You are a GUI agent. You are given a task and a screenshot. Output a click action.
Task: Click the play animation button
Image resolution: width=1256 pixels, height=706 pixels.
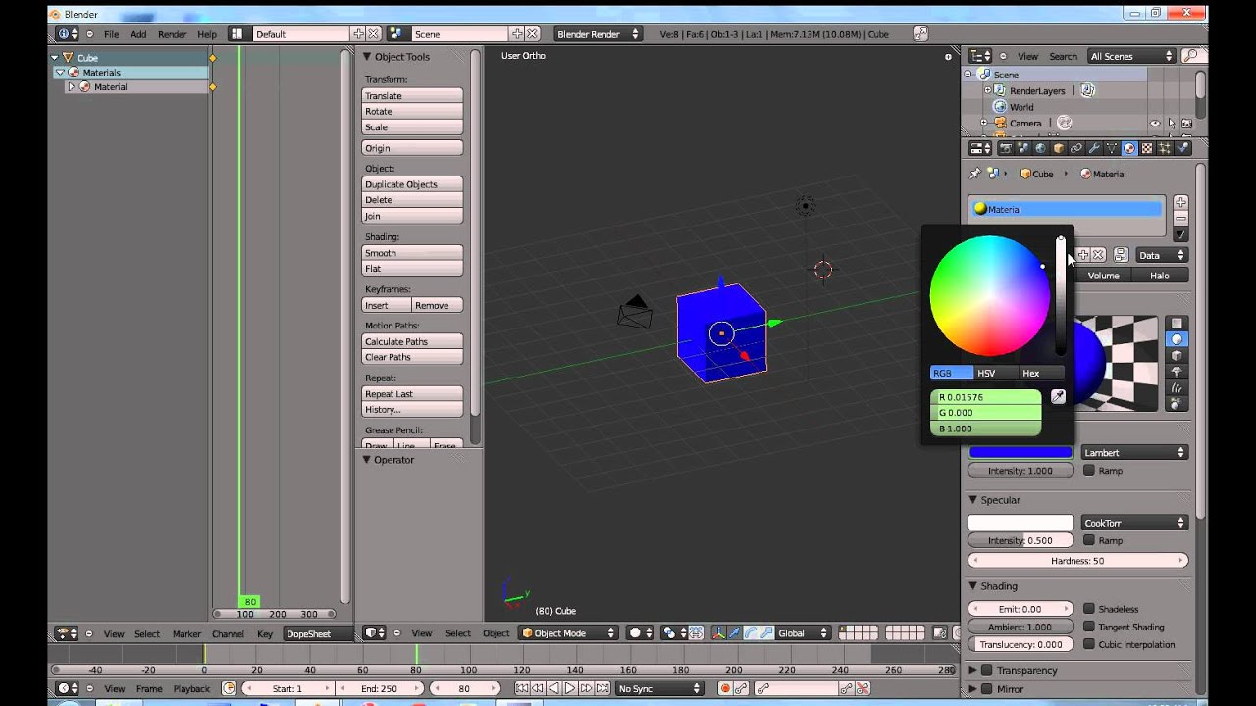pos(570,688)
